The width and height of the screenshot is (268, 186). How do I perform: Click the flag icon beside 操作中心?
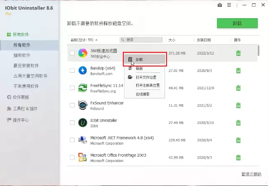point(9,120)
